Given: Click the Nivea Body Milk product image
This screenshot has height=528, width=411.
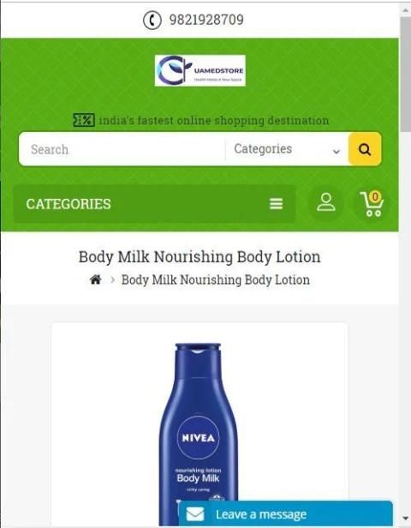Looking at the screenshot, I should (199, 434).
